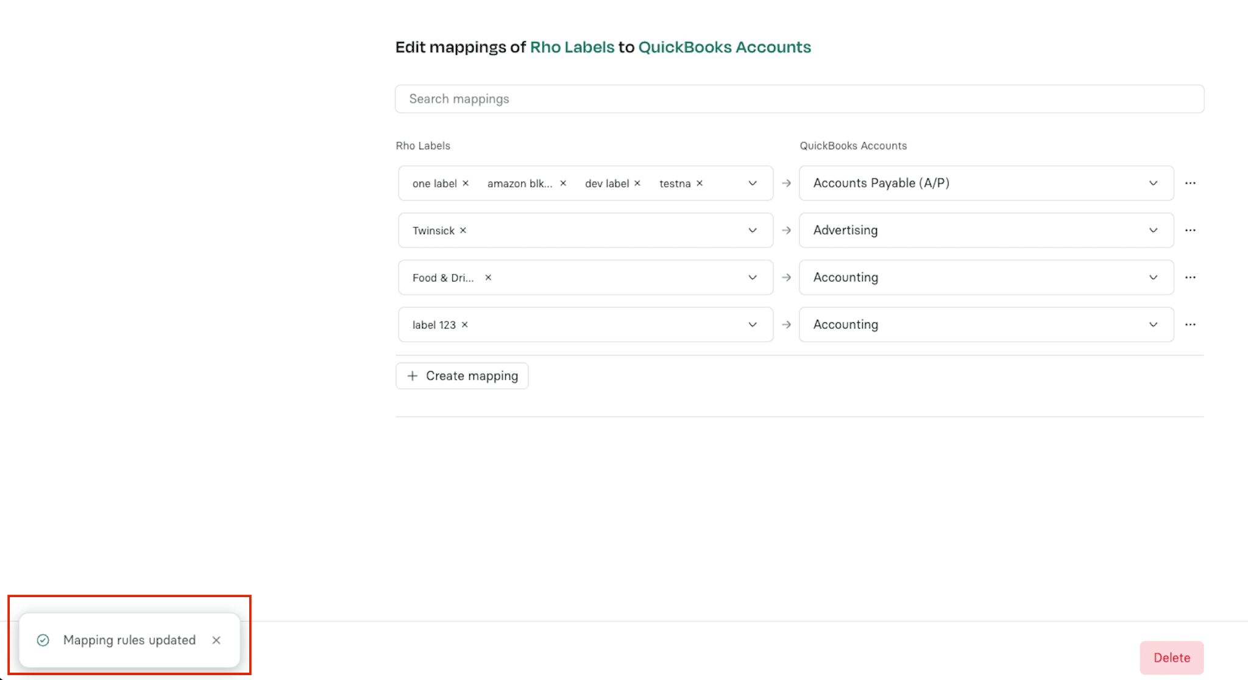
Task: Open more options for Advertising mapping
Action: (x=1190, y=230)
